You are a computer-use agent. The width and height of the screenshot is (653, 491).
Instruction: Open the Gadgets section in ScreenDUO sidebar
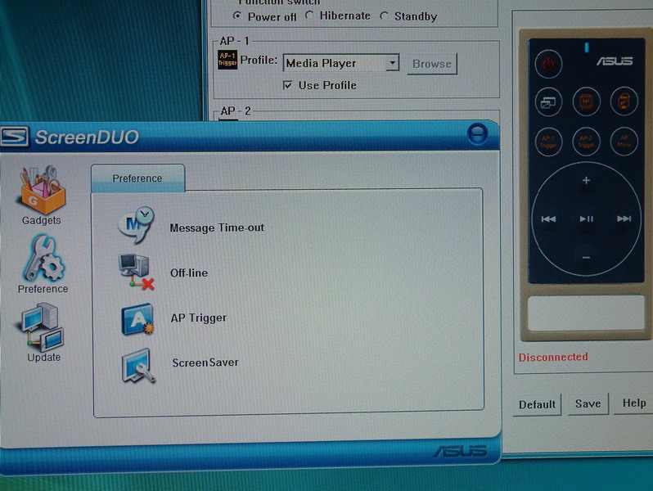pyautogui.click(x=41, y=195)
